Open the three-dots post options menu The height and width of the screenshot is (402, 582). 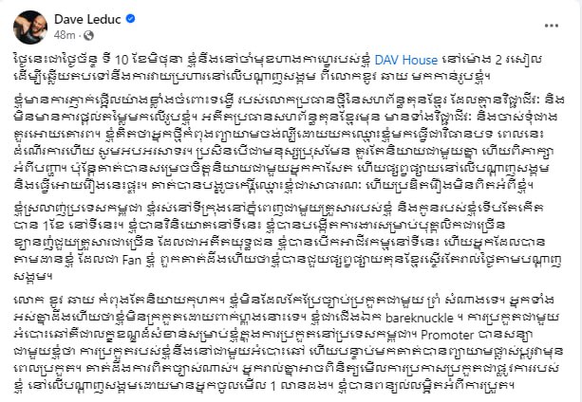click(552, 26)
